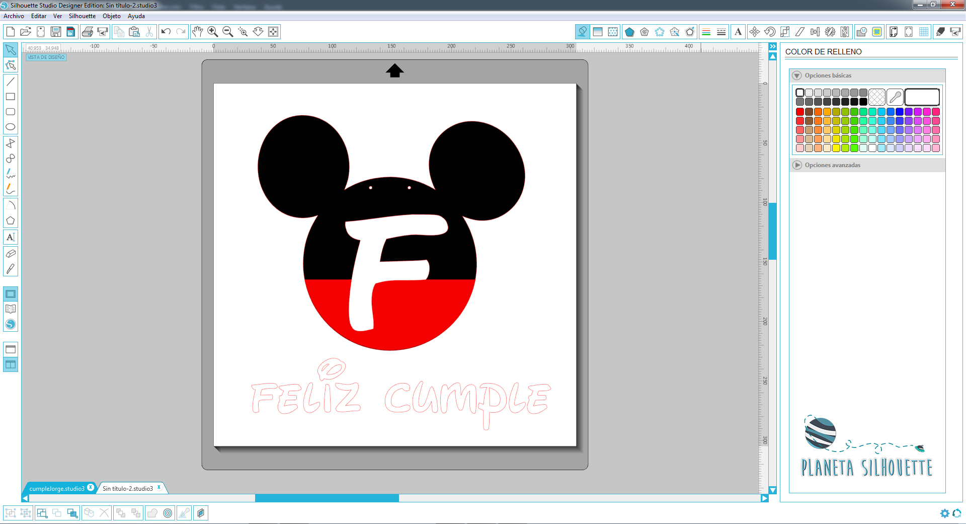Open the Silhouette Design Store icon
Image resolution: width=966 pixels, height=524 pixels.
[11, 325]
